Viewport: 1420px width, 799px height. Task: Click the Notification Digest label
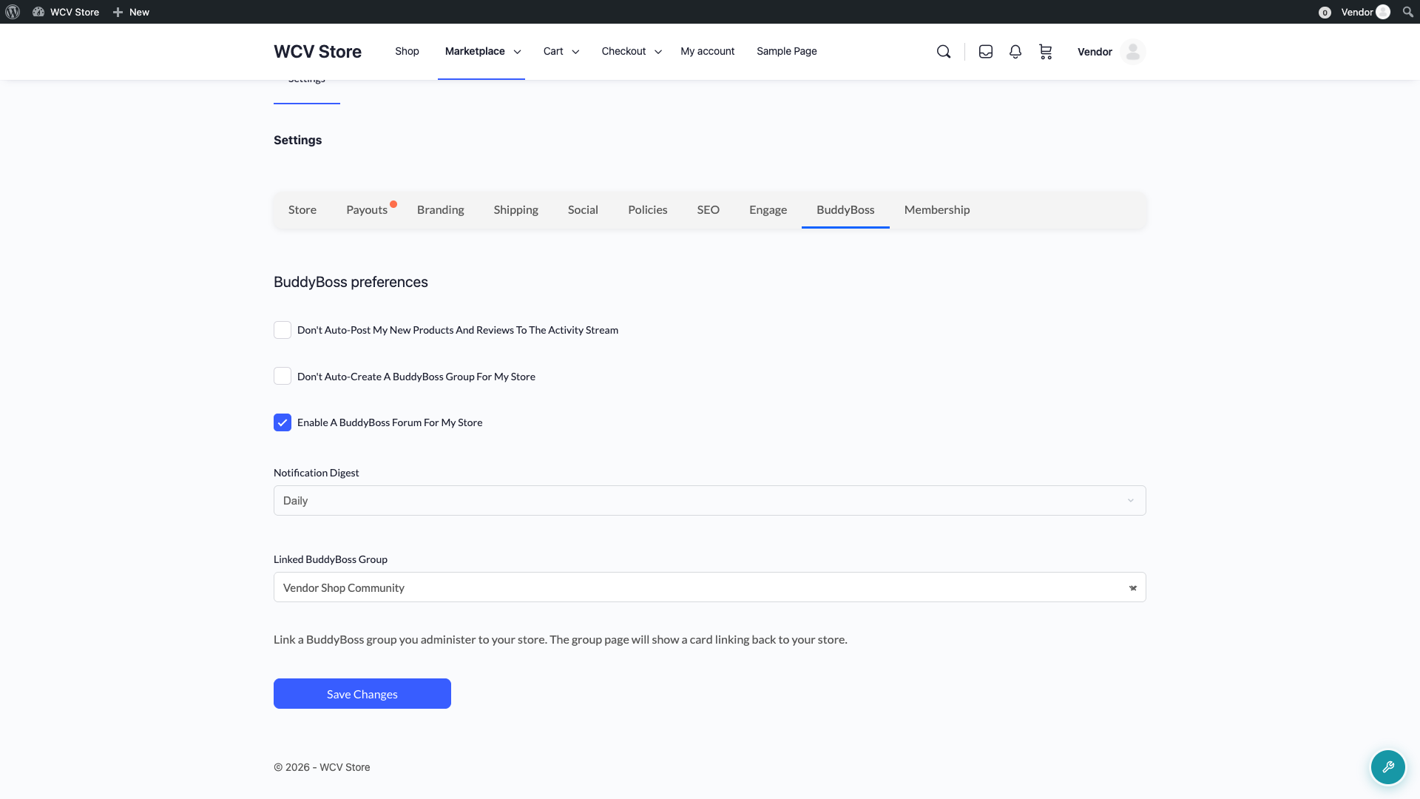click(x=317, y=473)
